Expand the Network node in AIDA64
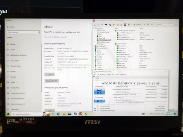The height and width of the screenshot is (137, 183). pos(94,58)
